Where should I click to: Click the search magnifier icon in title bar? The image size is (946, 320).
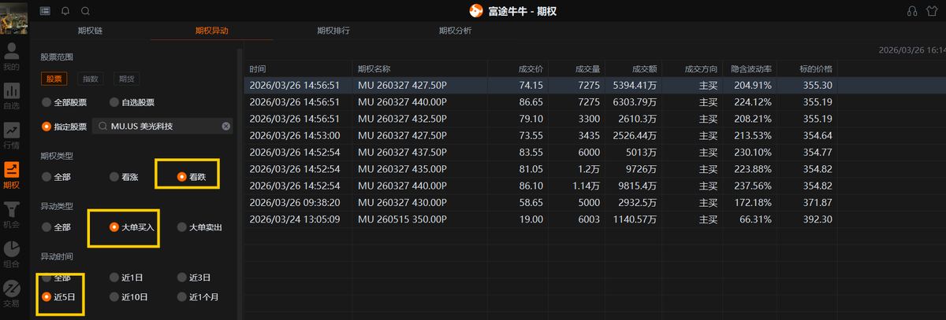pos(85,11)
